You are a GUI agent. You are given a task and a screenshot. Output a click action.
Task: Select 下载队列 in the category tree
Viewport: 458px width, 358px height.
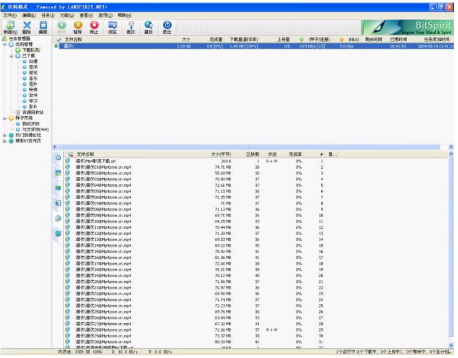(29, 50)
